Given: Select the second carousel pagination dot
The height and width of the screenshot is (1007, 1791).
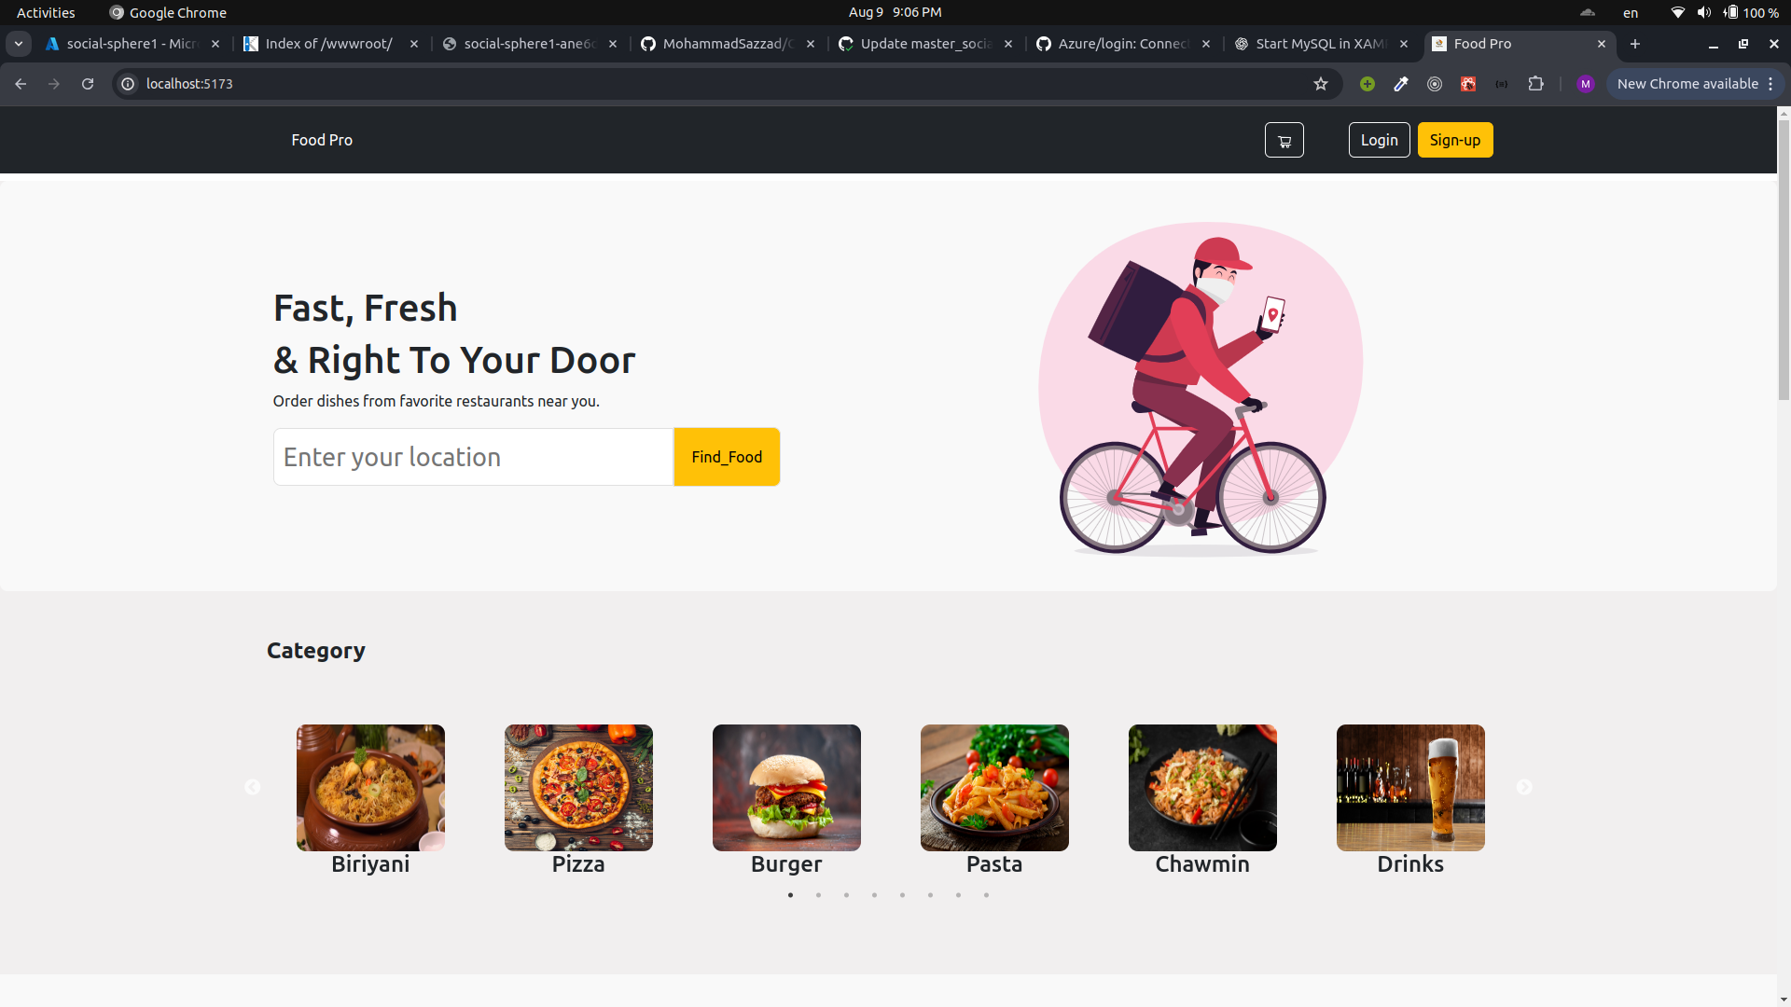Looking at the screenshot, I should tap(818, 895).
